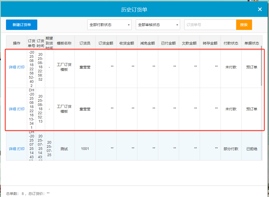Screen dimensions: 269x197
Task: Select the 付款状态 column header
Action: 231,43
